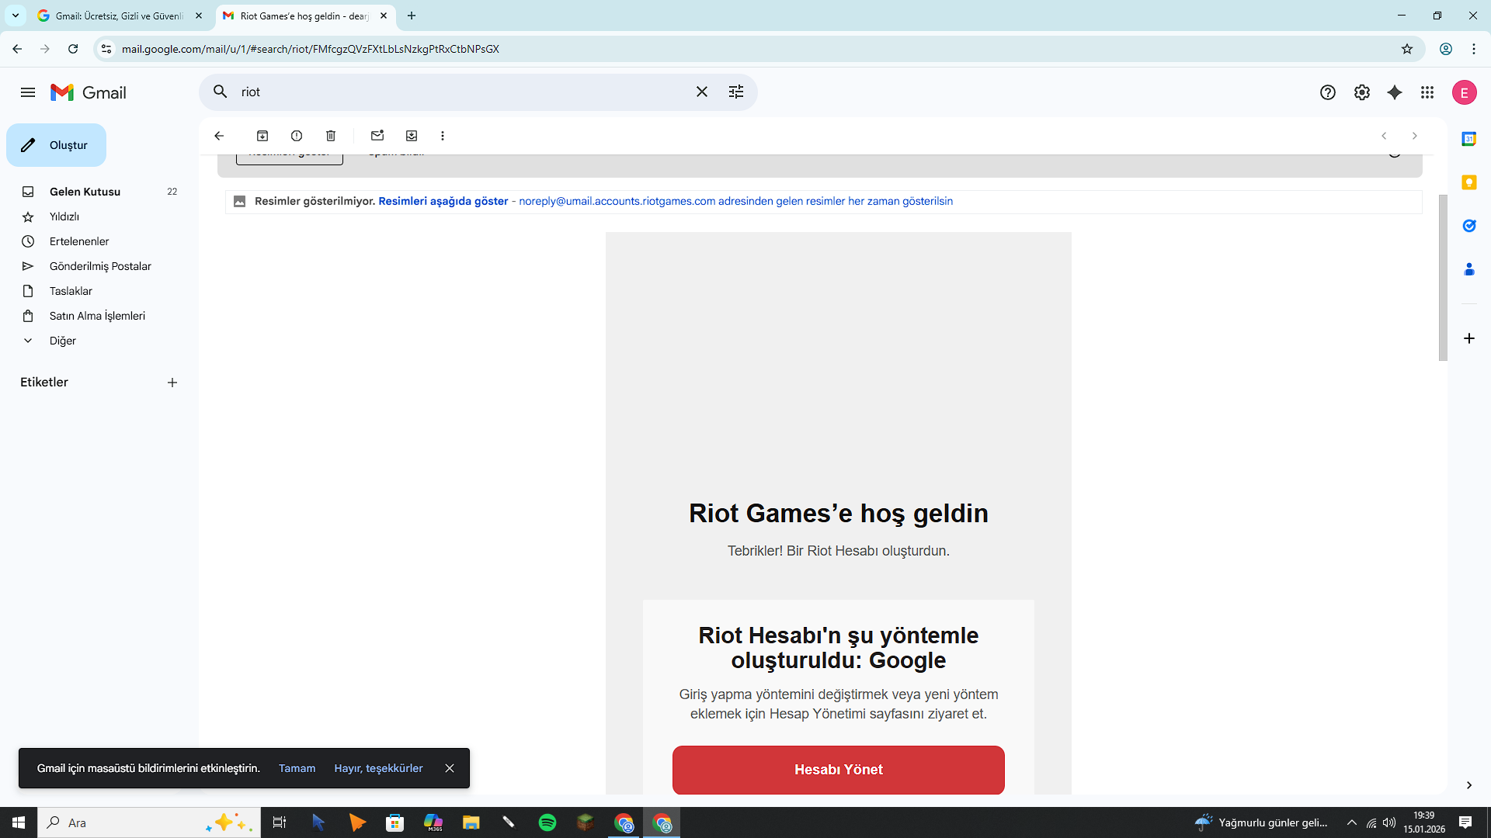View site information icon in address bar
The width and height of the screenshot is (1491, 838).
(x=106, y=49)
